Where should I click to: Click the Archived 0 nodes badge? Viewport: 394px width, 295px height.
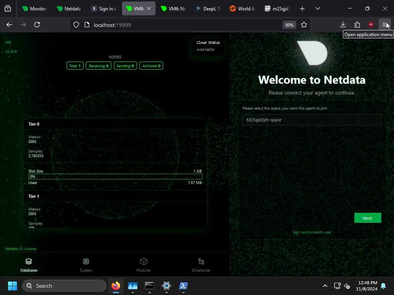(151, 66)
